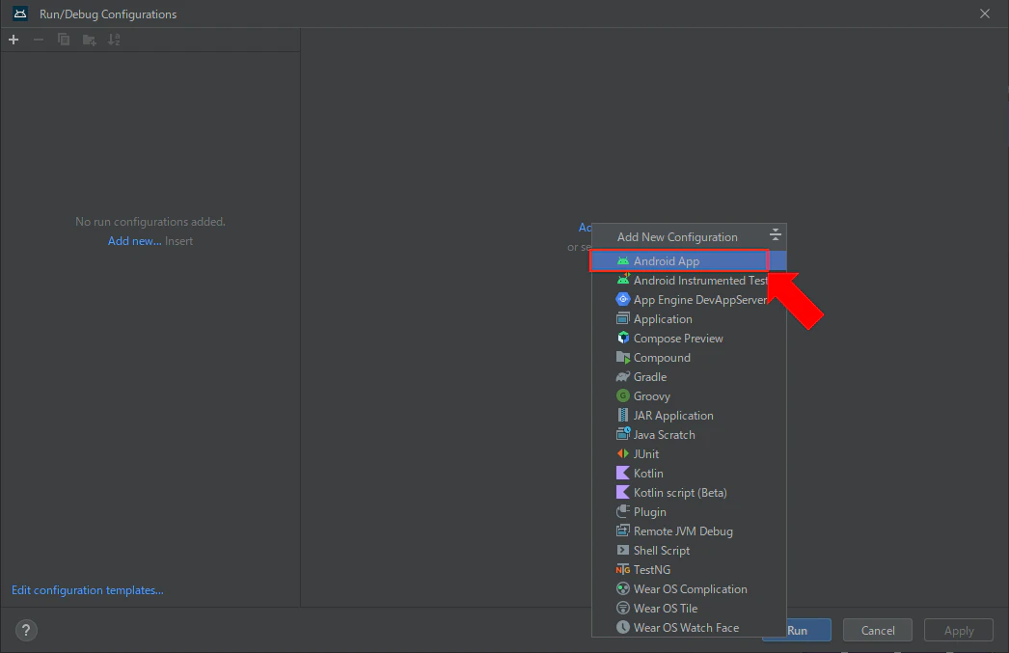Choose the Compose Preview text entry
Screen dimensions: 1009x653
[x=678, y=339]
